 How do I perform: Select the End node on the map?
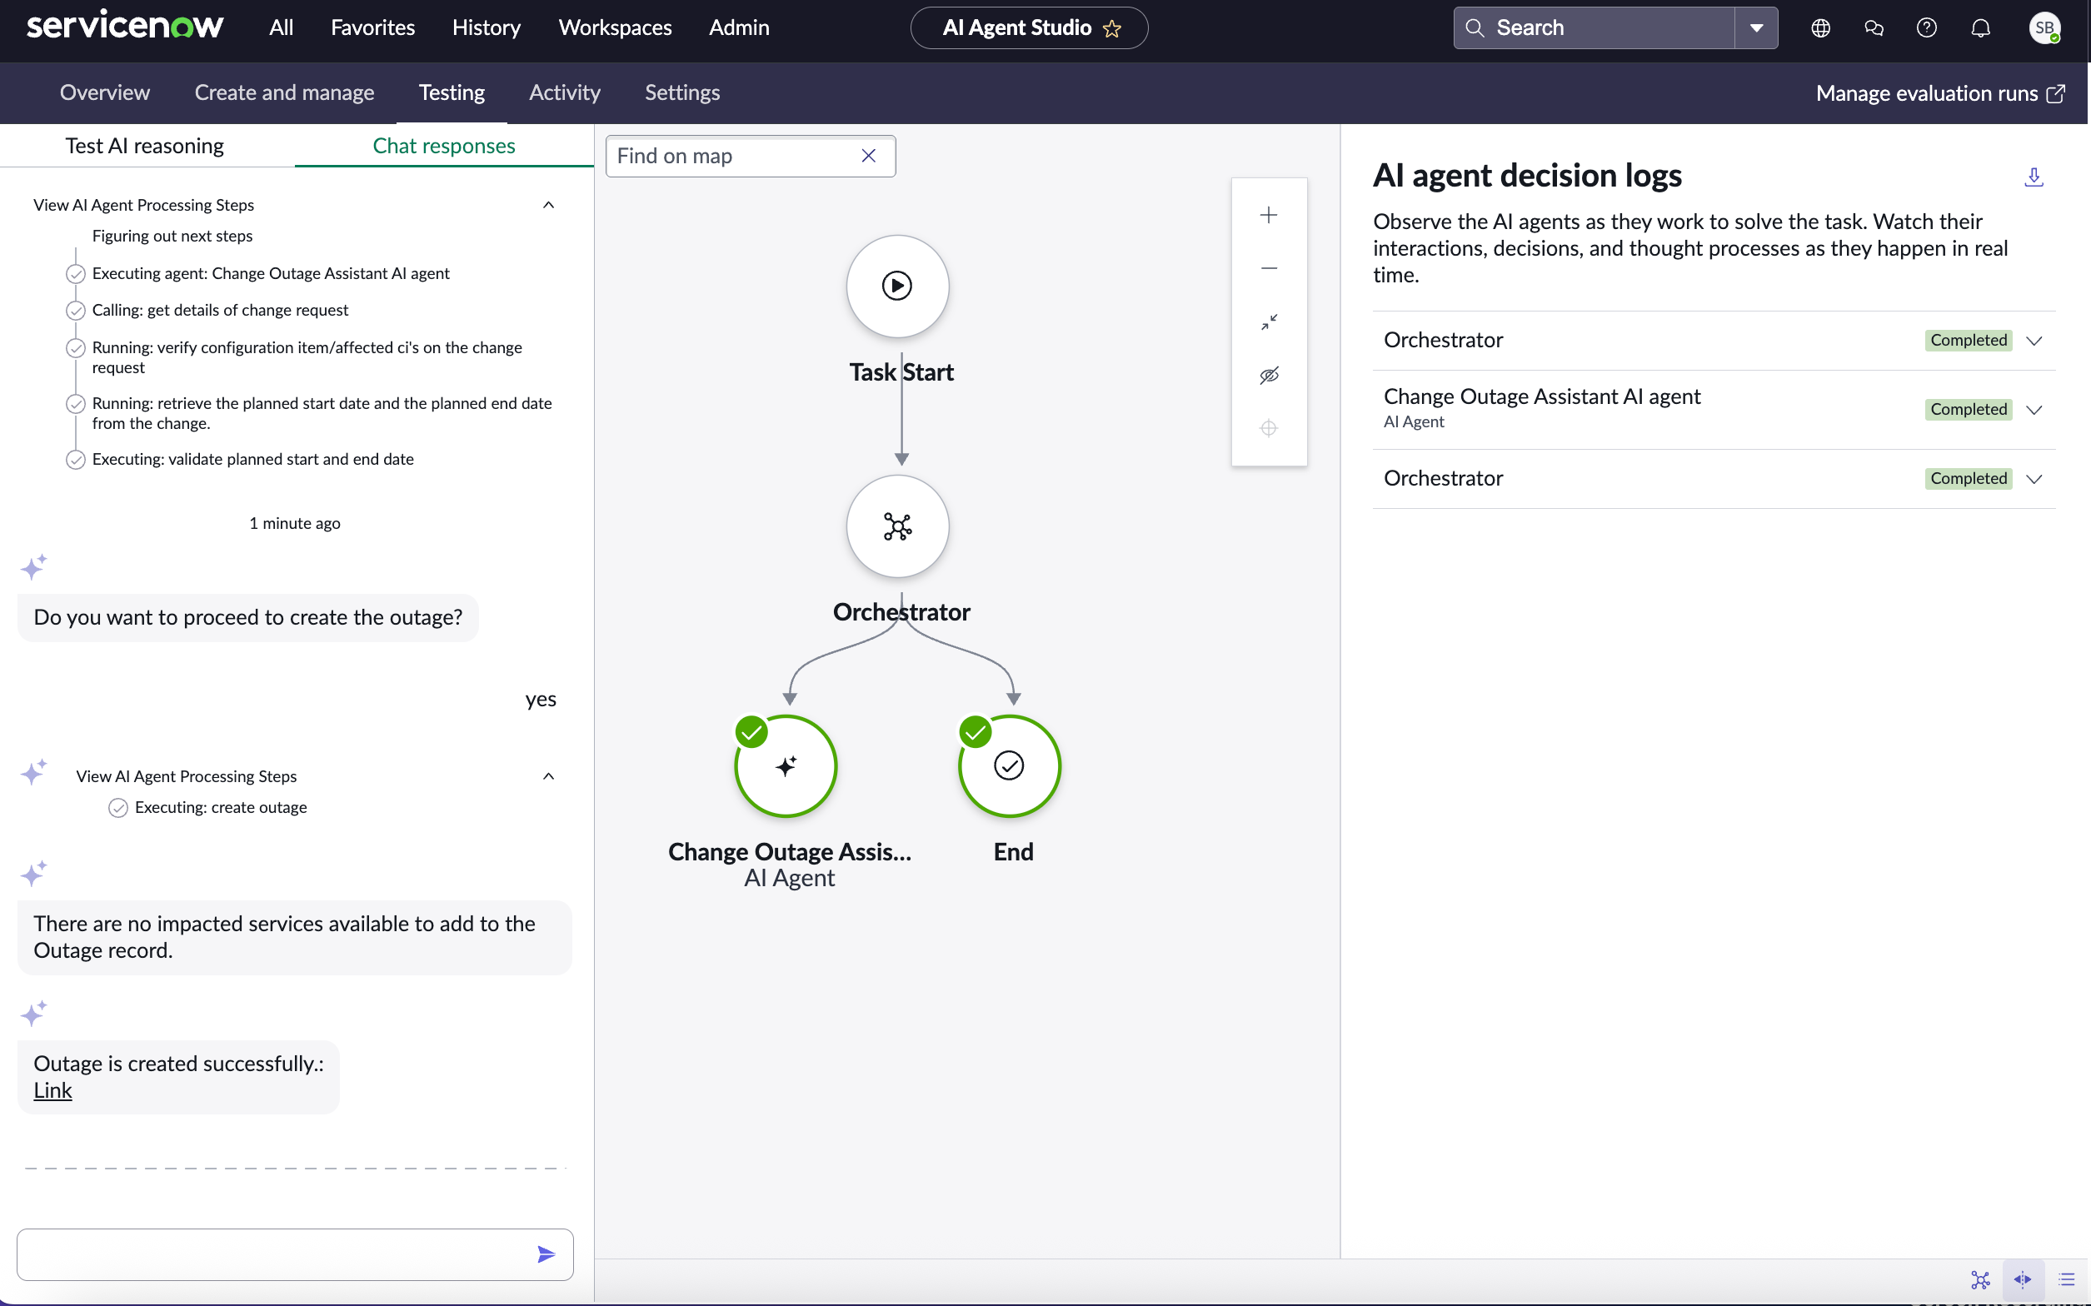tap(1009, 766)
